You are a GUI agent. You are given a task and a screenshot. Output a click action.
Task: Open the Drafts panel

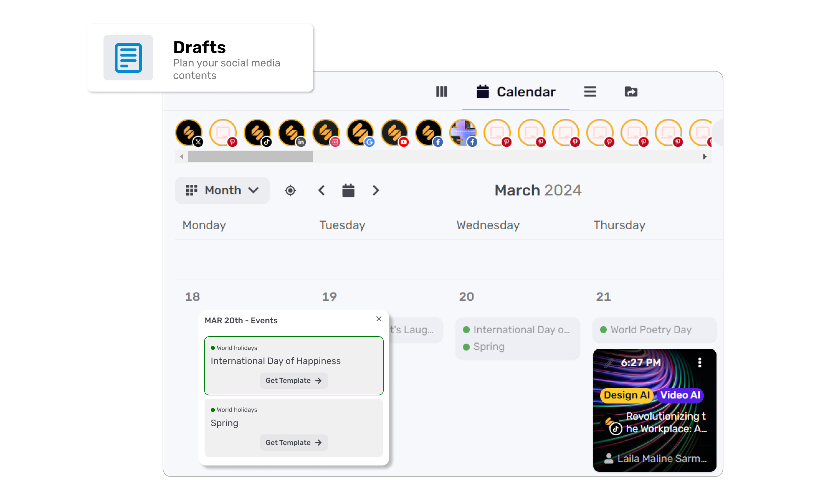(x=200, y=58)
